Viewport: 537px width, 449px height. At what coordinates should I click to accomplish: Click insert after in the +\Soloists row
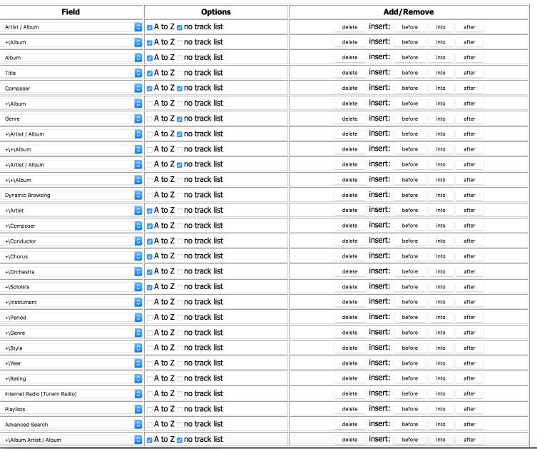(x=469, y=287)
